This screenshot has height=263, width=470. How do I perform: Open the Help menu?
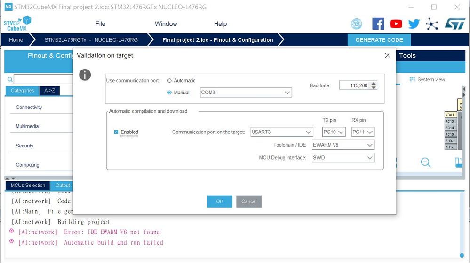point(220,24)
